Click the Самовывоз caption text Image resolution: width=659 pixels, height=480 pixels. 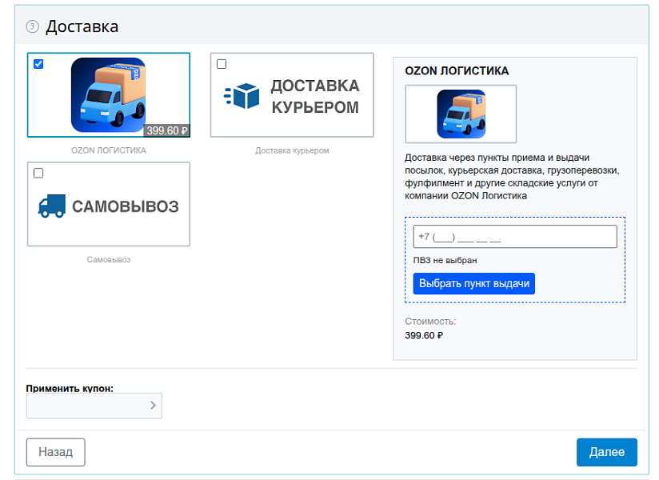point(109,260)
